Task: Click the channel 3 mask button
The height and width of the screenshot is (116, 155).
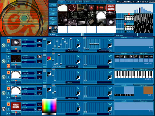Action: click(x=39, y=73)
